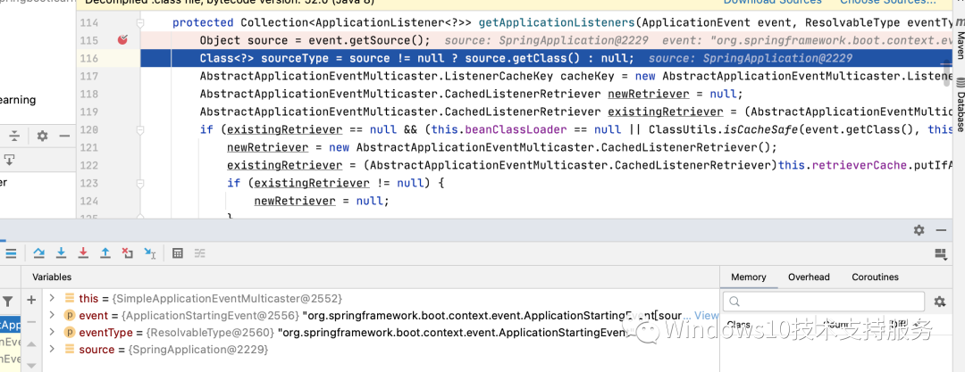Open the debugger layout settings icon

[939, 253]
